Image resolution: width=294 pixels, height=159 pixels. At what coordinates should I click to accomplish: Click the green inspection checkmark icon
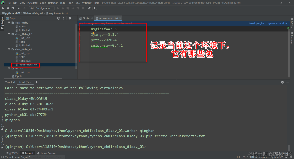(289, 27)
